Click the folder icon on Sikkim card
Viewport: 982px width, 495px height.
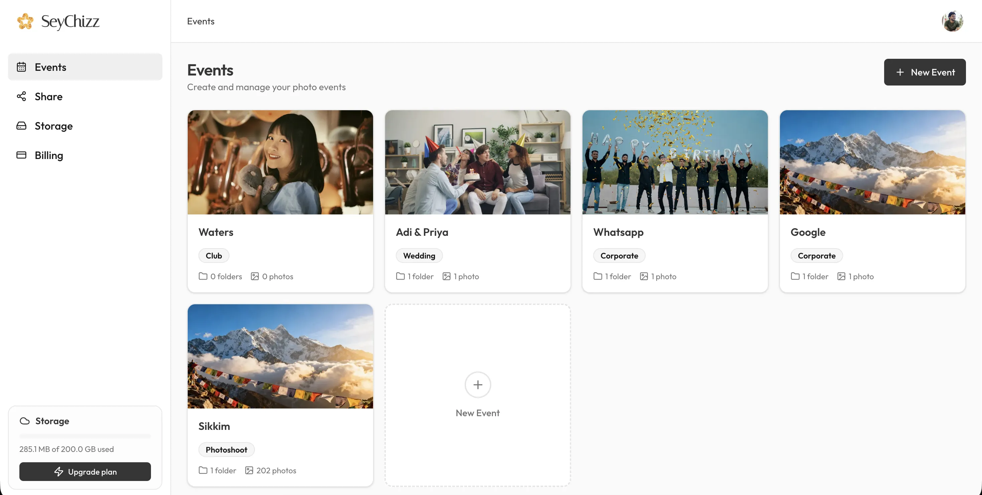(203, 470)
